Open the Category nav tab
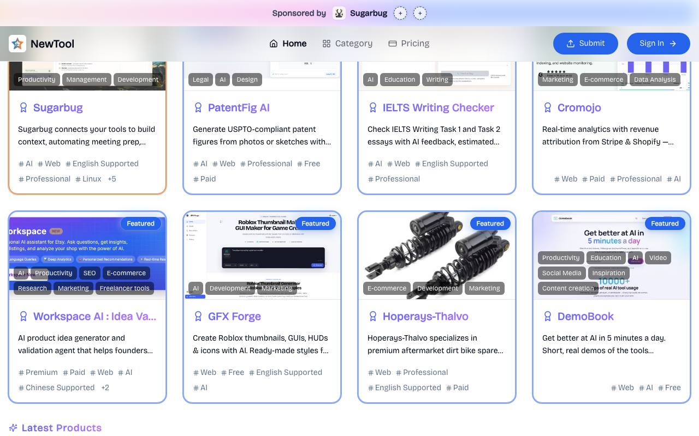 (347, 44)
